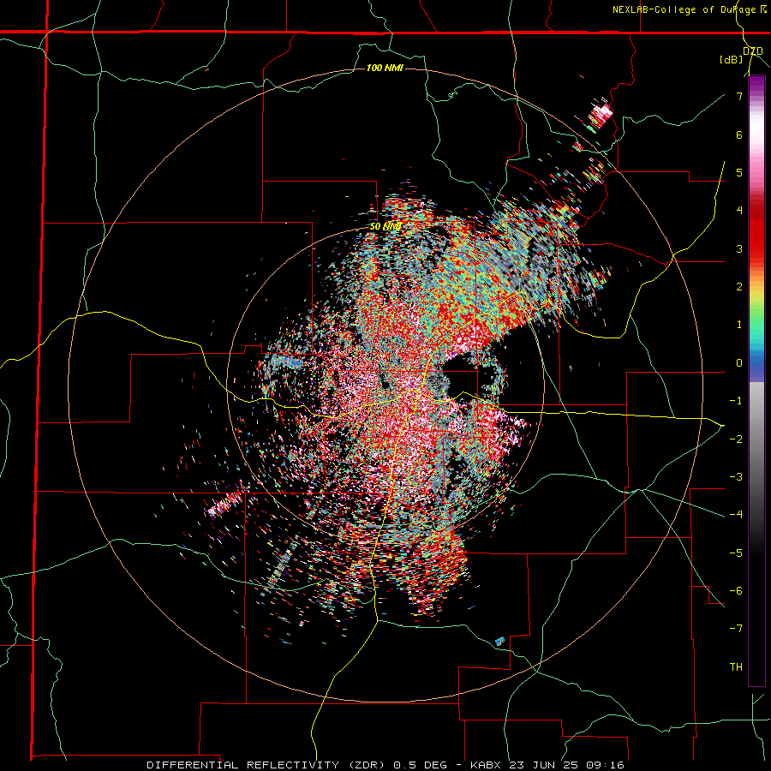Click the 100 NMI range ring label
771x771 pixels.
(385, 68)
